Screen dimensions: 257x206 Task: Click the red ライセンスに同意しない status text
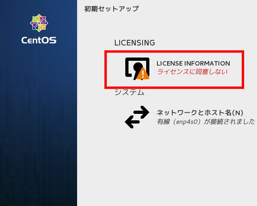192,72
